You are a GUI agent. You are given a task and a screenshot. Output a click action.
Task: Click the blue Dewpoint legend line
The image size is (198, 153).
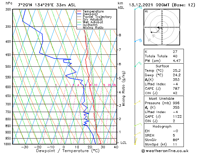[79, 14]
